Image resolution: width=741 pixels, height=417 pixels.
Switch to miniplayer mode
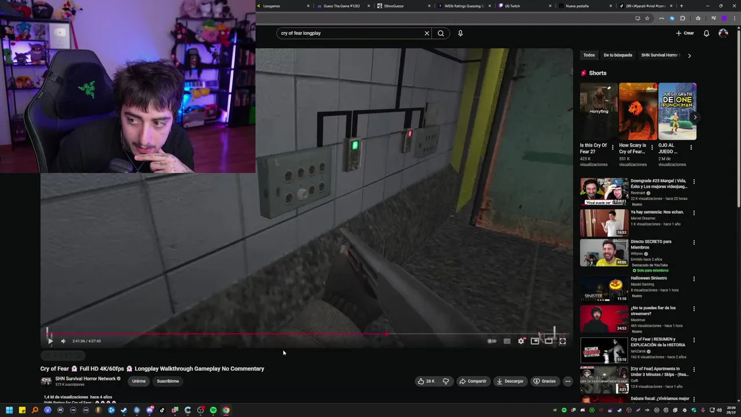point(534,341)
